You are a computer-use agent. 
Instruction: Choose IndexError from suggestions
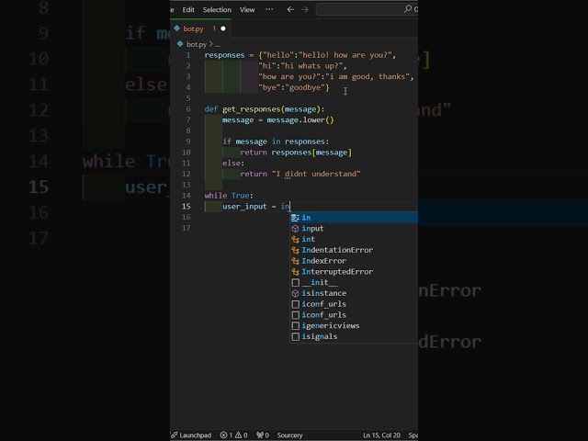pyautogui.click(x=354, y=261)
